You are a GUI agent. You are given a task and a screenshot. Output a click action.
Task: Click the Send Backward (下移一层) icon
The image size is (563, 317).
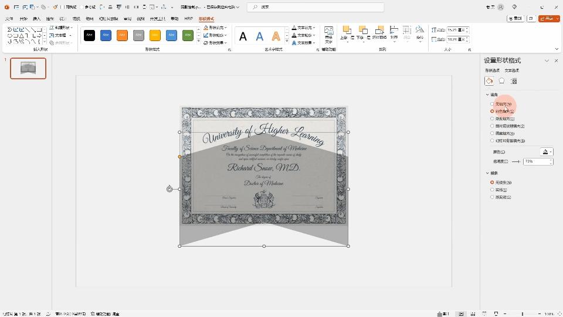click(362, 33)
